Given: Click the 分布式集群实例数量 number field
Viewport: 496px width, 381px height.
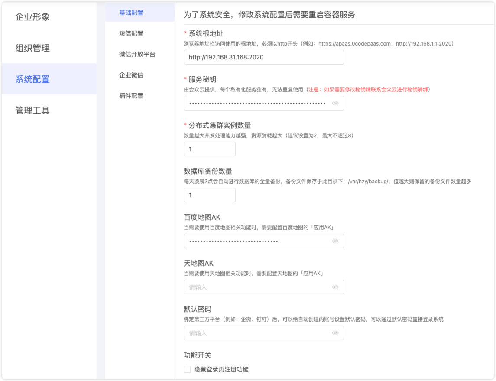Looking at the screenshot, I should tap(209, 149).
